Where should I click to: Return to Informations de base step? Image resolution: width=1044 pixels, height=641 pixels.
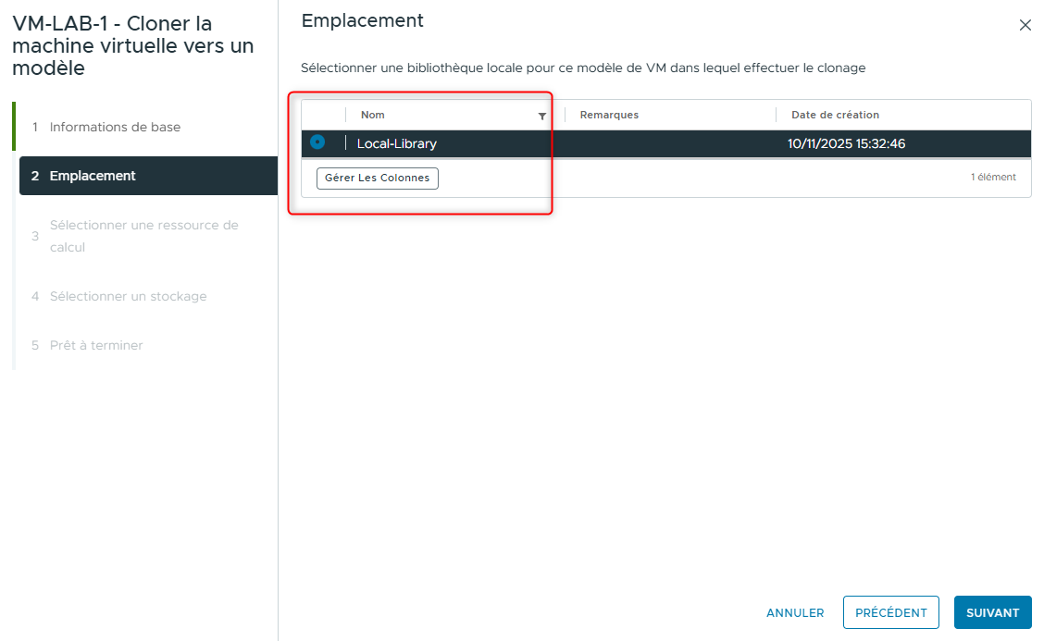point(114,127)
